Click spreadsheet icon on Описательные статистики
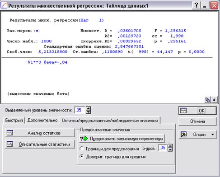 pos(10,144)
